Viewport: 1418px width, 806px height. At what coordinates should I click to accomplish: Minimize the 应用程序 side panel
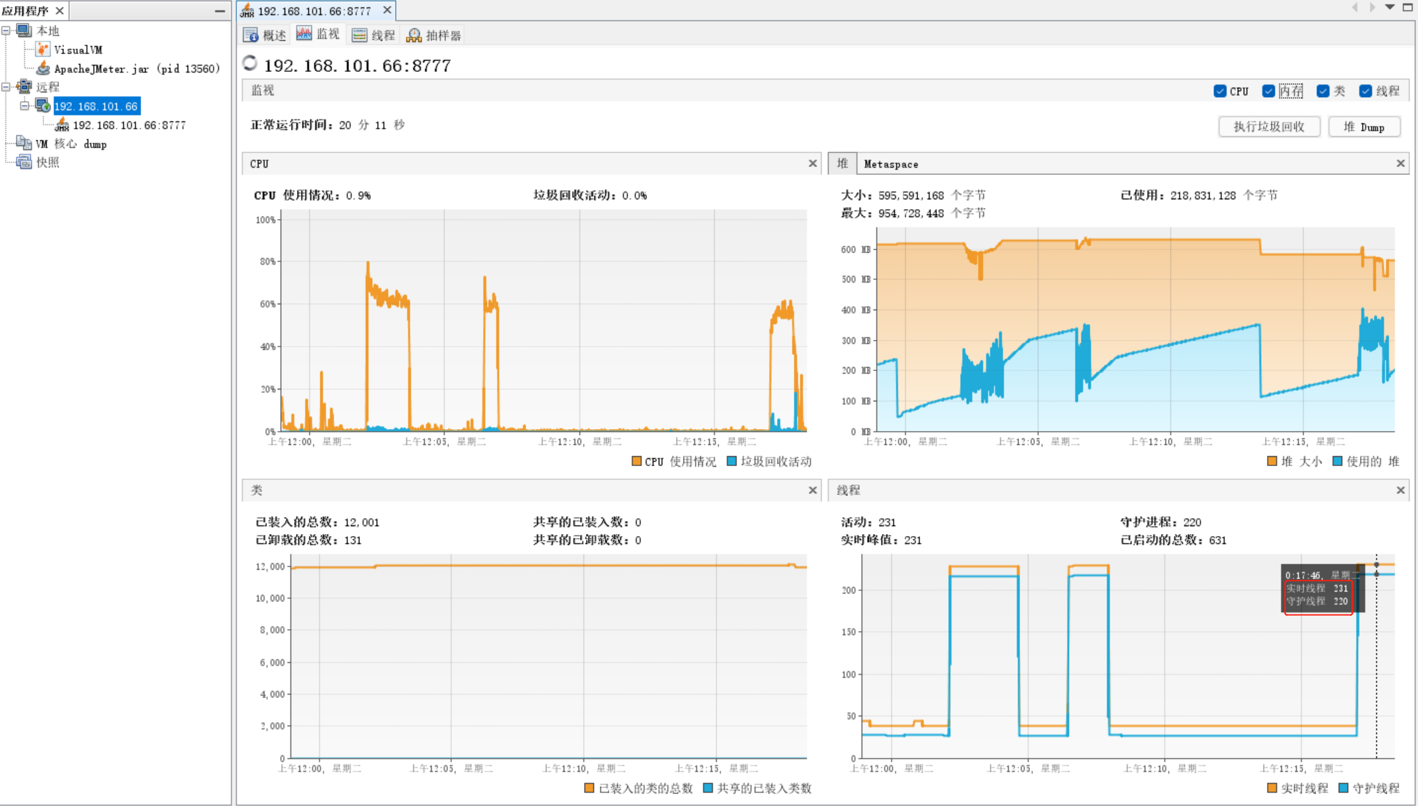(x=220, y=11)
